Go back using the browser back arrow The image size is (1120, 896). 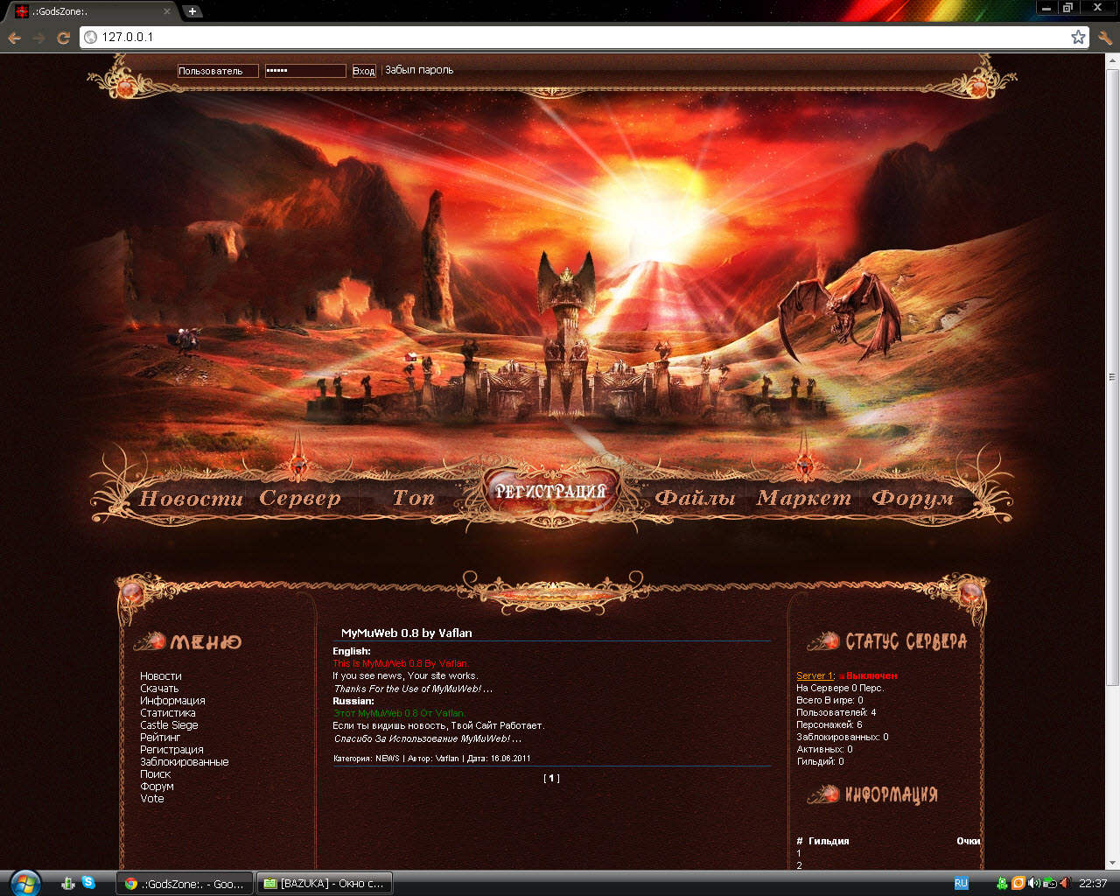[x=14, y=38]
